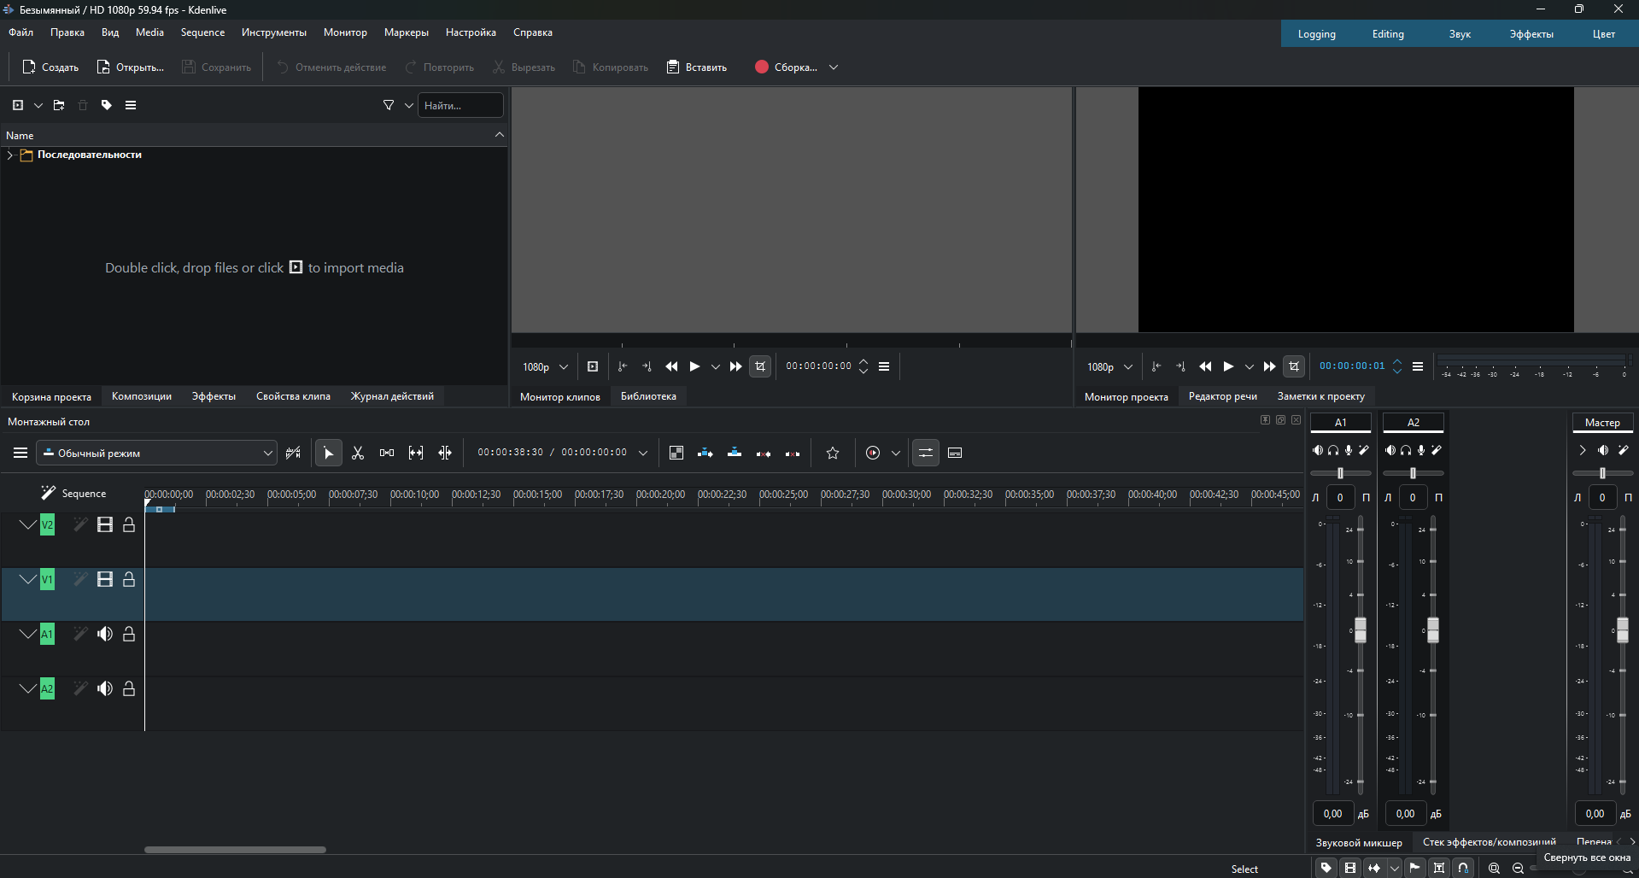Lock the V2 video track
Viewport: 1639px width, 878px height.
[x=129, y=525]
